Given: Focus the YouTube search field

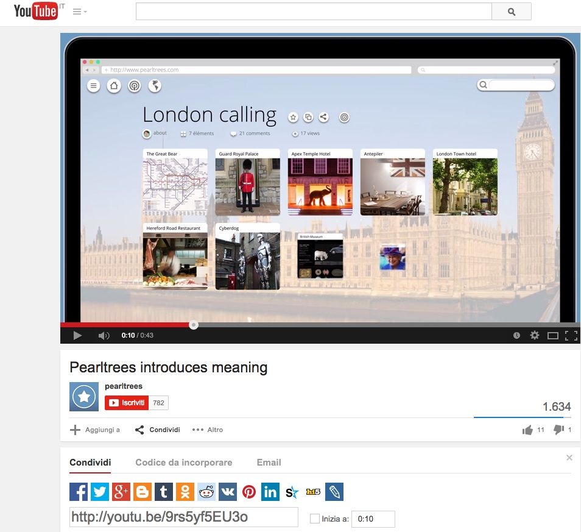Looking at the screenshot, I should [x=314, y=12].
